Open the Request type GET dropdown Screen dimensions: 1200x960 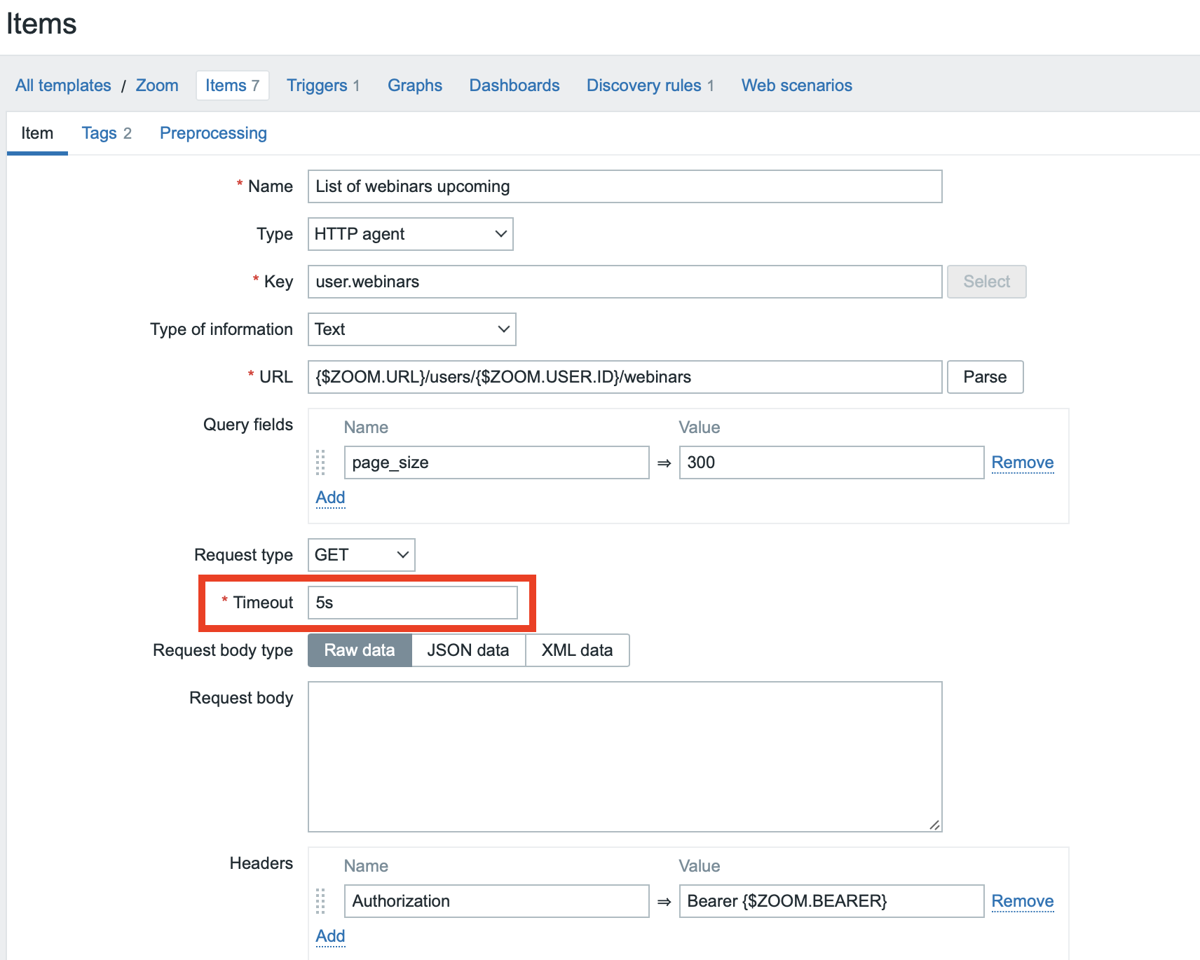(361, 555)
